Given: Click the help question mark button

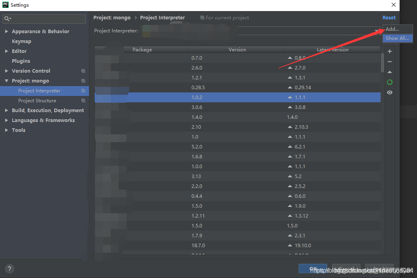Looking at the screenshot, I should tap(9, 269).
